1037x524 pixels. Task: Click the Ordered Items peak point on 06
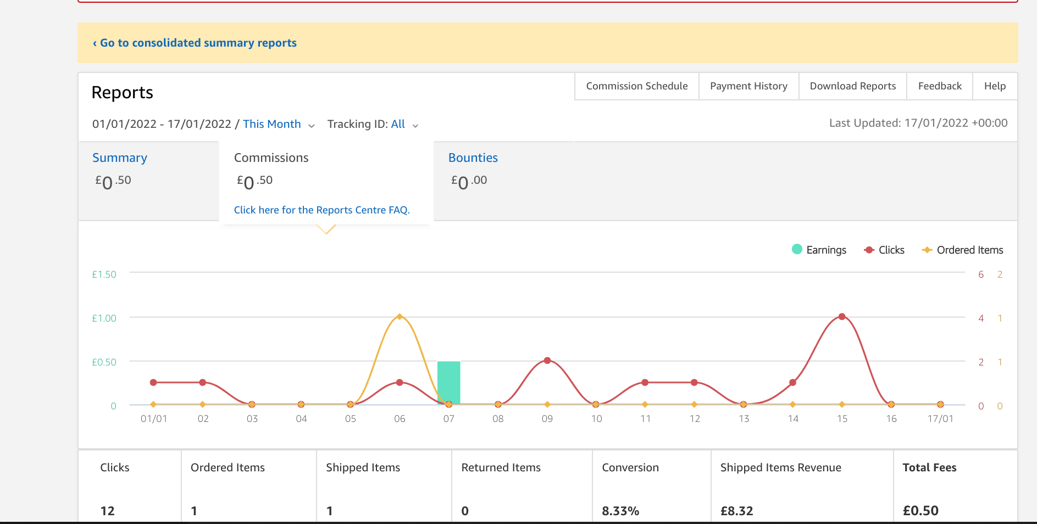pyautogui.click(x=400, y=317)
